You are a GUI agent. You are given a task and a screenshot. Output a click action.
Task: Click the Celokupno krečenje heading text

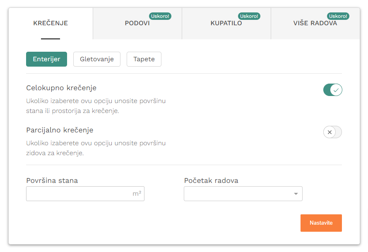click(x=61, y=88)
